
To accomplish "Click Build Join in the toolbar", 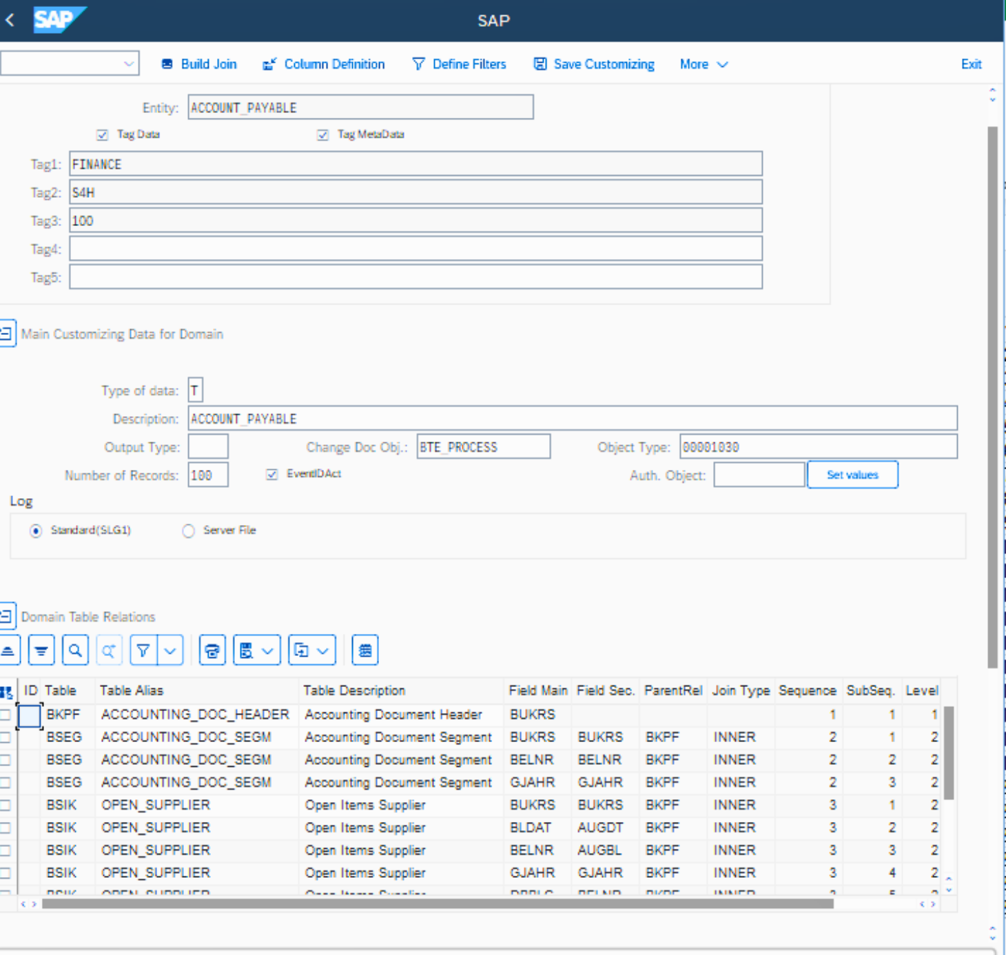I will [x=199, y=64].
